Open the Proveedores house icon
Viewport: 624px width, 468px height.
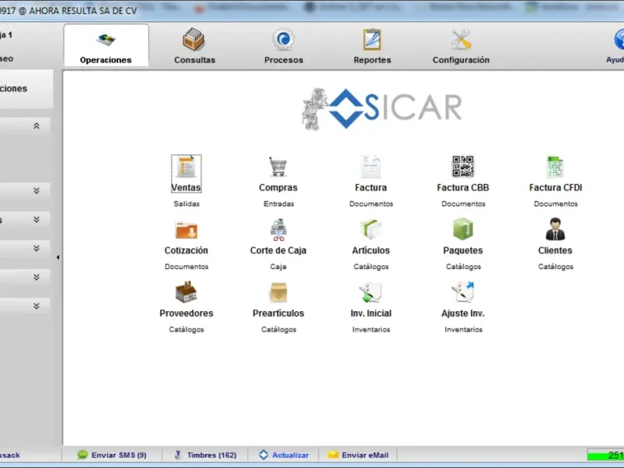point(186,292)
